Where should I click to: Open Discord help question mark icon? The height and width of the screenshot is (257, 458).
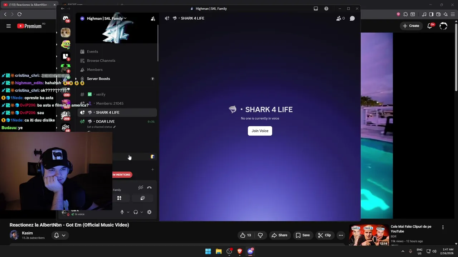coord(326,9)
